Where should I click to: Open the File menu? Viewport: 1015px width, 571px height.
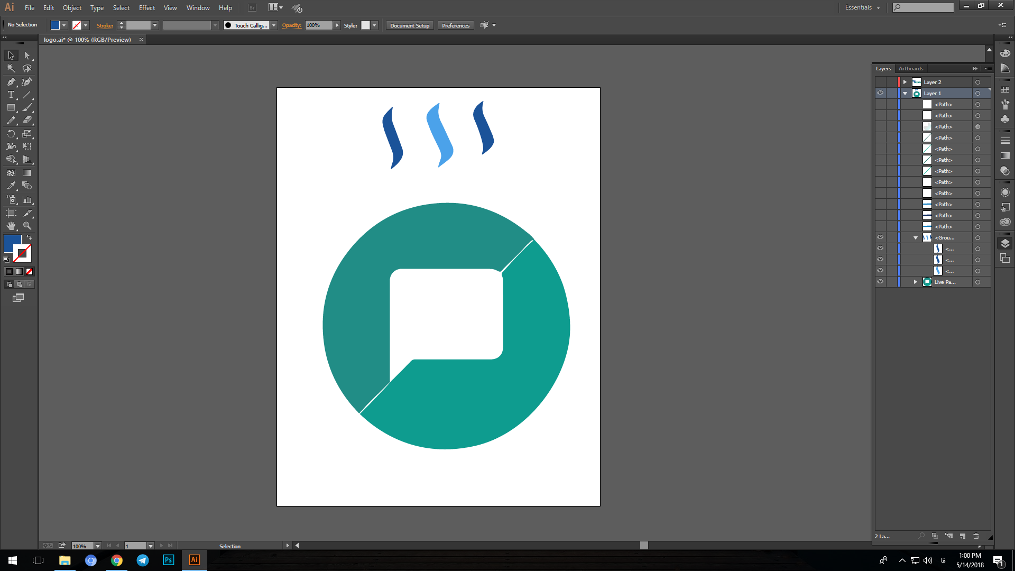coord(30,8)
